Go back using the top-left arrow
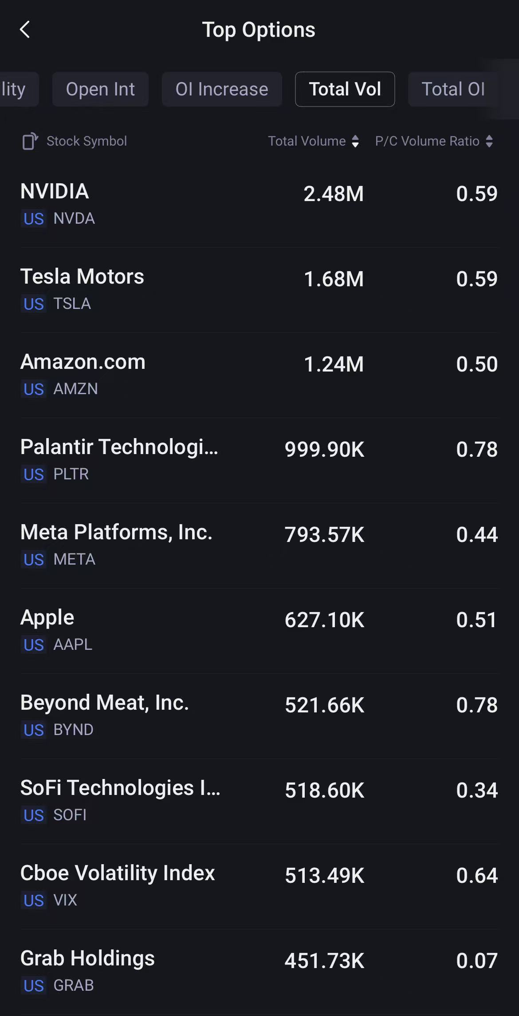This screenshot has height=1016, width=519. [x=25, y=30]
